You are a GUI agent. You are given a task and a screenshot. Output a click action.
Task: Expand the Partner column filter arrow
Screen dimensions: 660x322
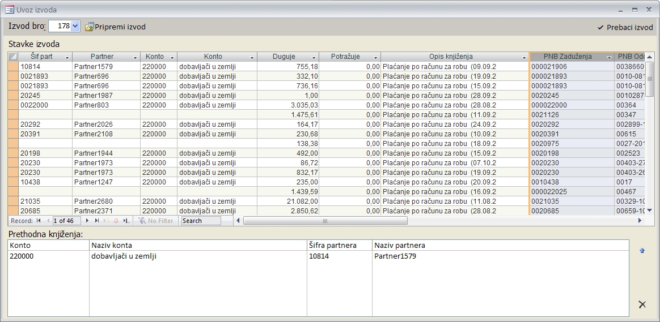136,57
